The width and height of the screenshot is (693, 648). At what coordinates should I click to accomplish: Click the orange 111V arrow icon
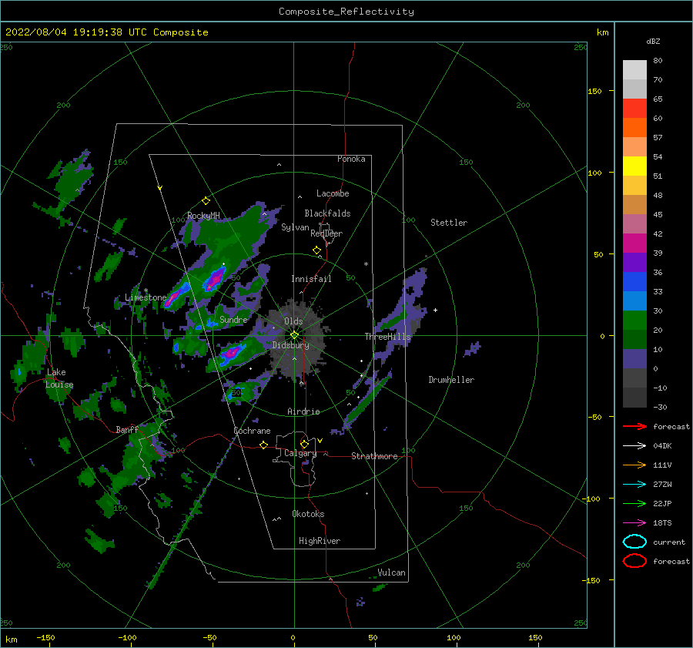click(634, 465)
